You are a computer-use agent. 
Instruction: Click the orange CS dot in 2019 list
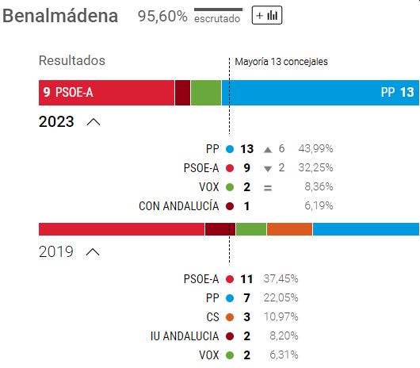[230, 317]
